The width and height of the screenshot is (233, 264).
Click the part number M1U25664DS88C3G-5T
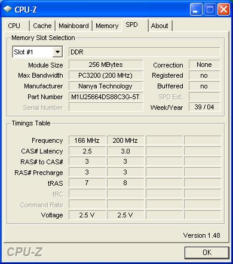tap(106, 97)
